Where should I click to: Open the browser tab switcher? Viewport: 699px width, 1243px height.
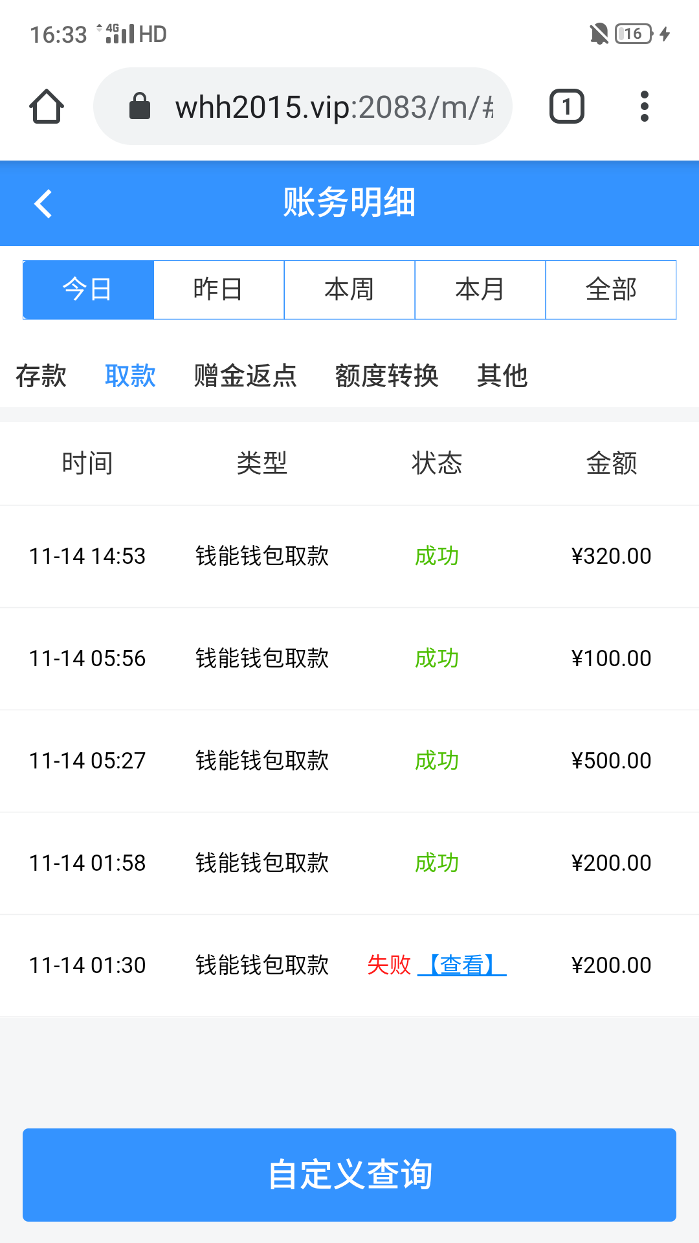coord(566,106)
